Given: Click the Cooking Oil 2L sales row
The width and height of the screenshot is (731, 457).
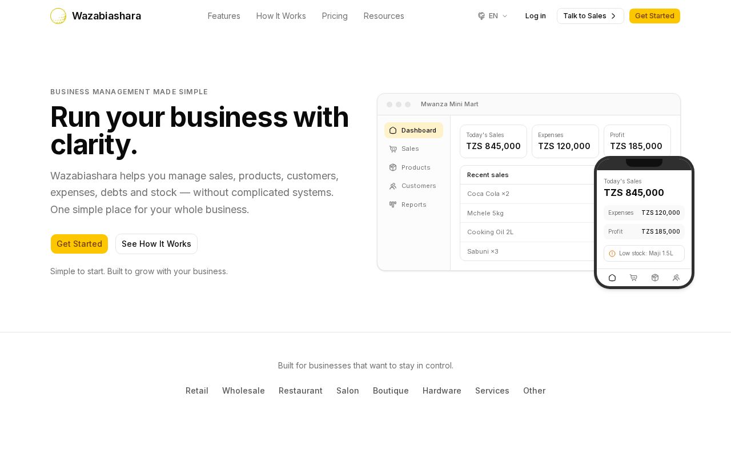Looking at the screenshot, I should tap(528, 232).
